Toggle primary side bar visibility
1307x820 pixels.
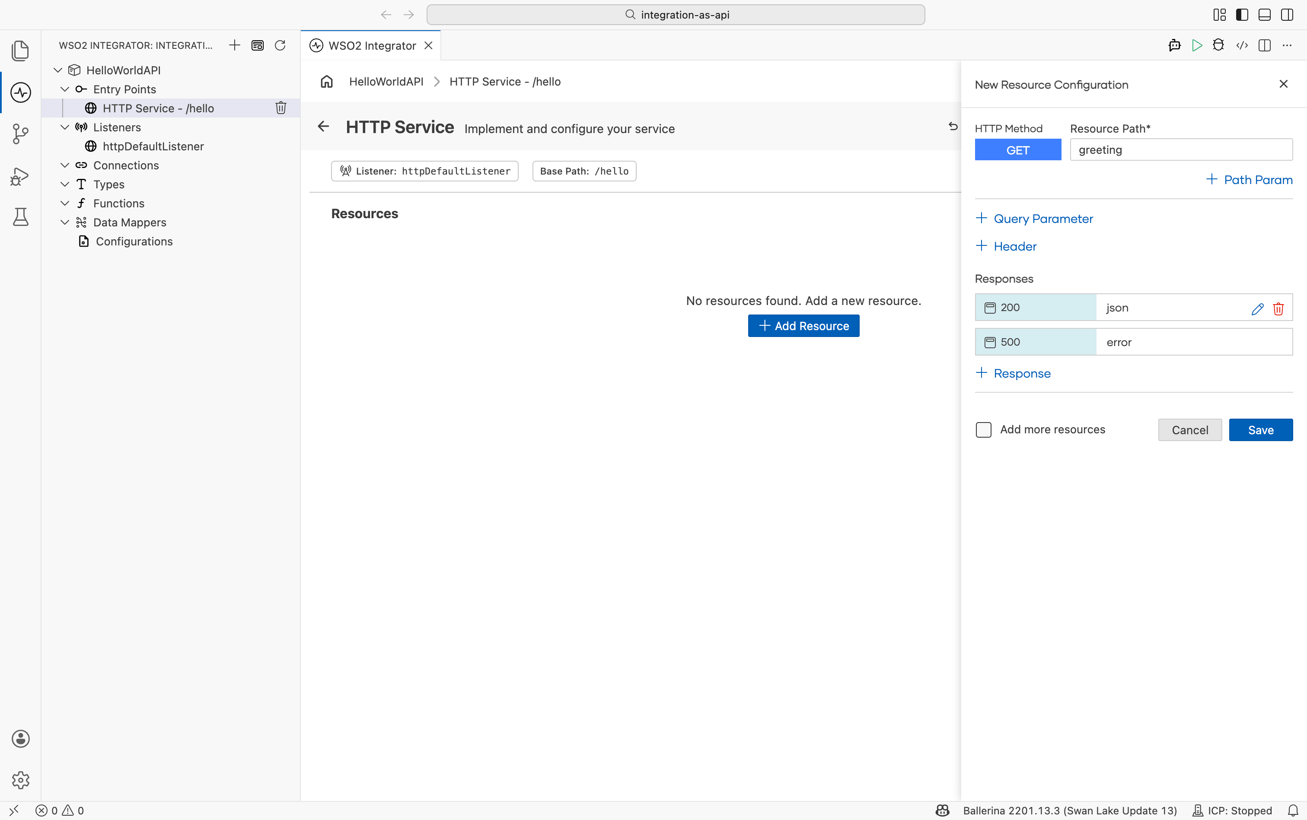point(1242,15)
